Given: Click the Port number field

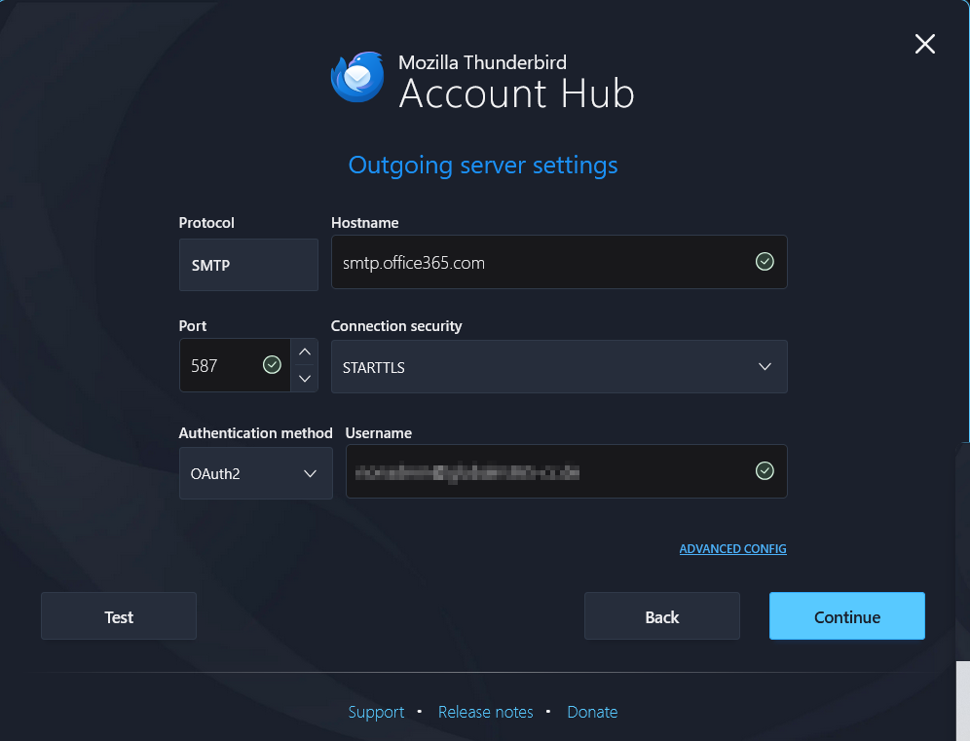Looking at the screenshot, I should 235,365.
